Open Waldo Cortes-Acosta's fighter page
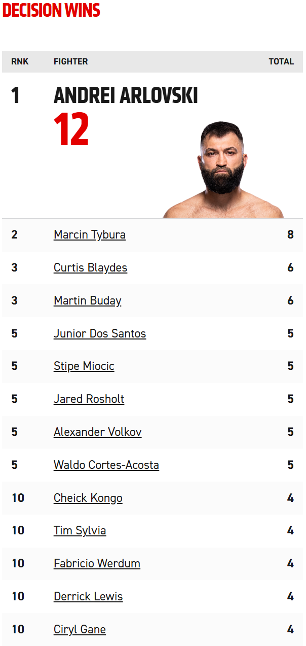306x646 pixels. point(106,465)
